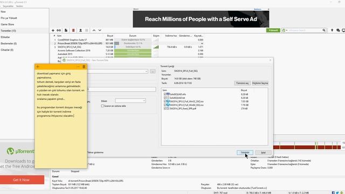Toggle the SolidSQUAD.nfo file checkbox

click(165, 94)
